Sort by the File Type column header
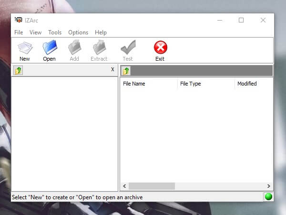Image resolution: width=286 pixels, height=215 pixels. coord(206,84)
